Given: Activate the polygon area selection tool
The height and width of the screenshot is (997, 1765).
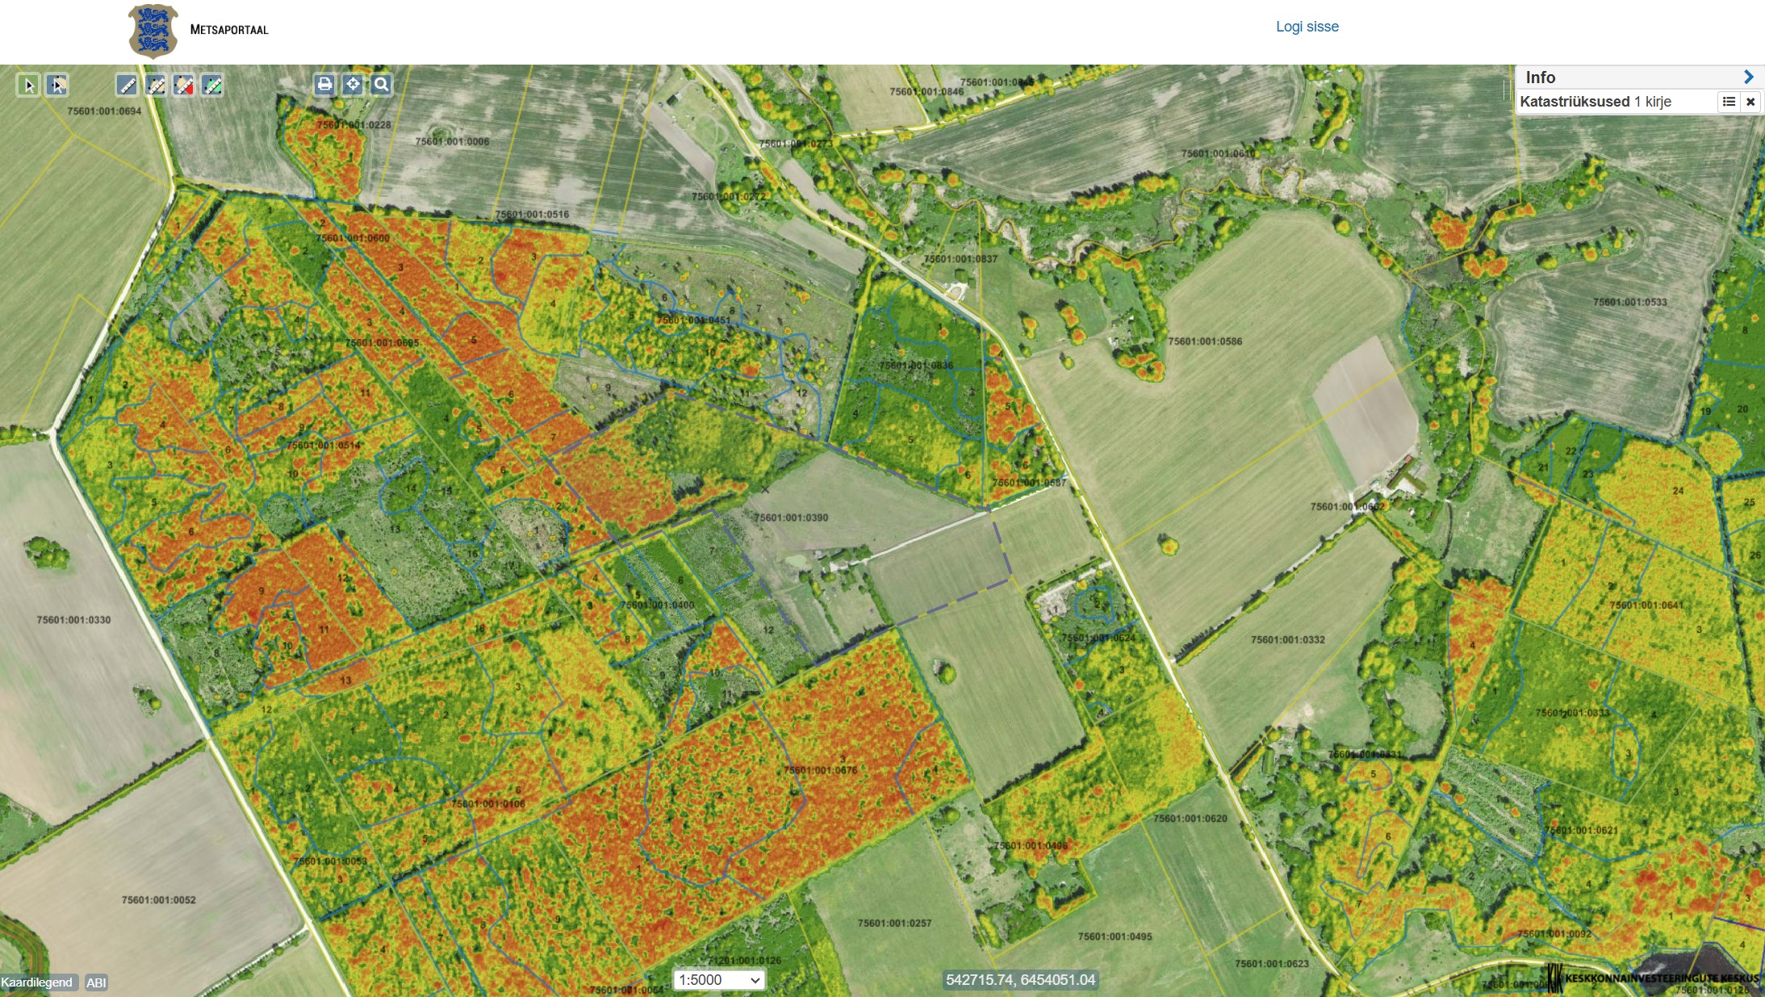Looking at the screenshot, I should click(56, 85).
